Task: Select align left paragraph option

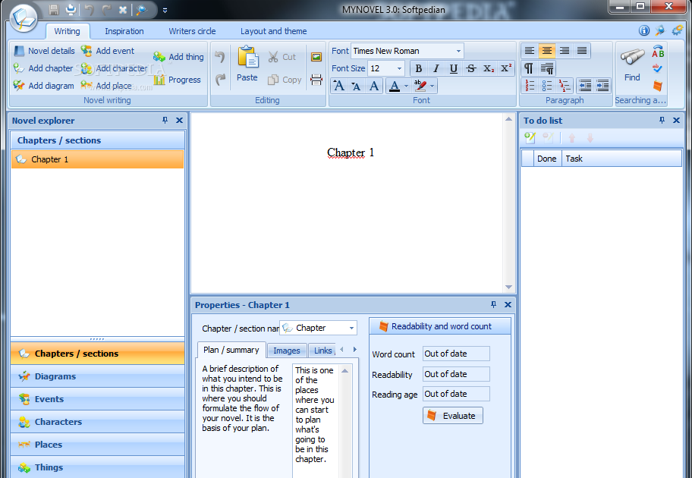Action: coord(530,51)
